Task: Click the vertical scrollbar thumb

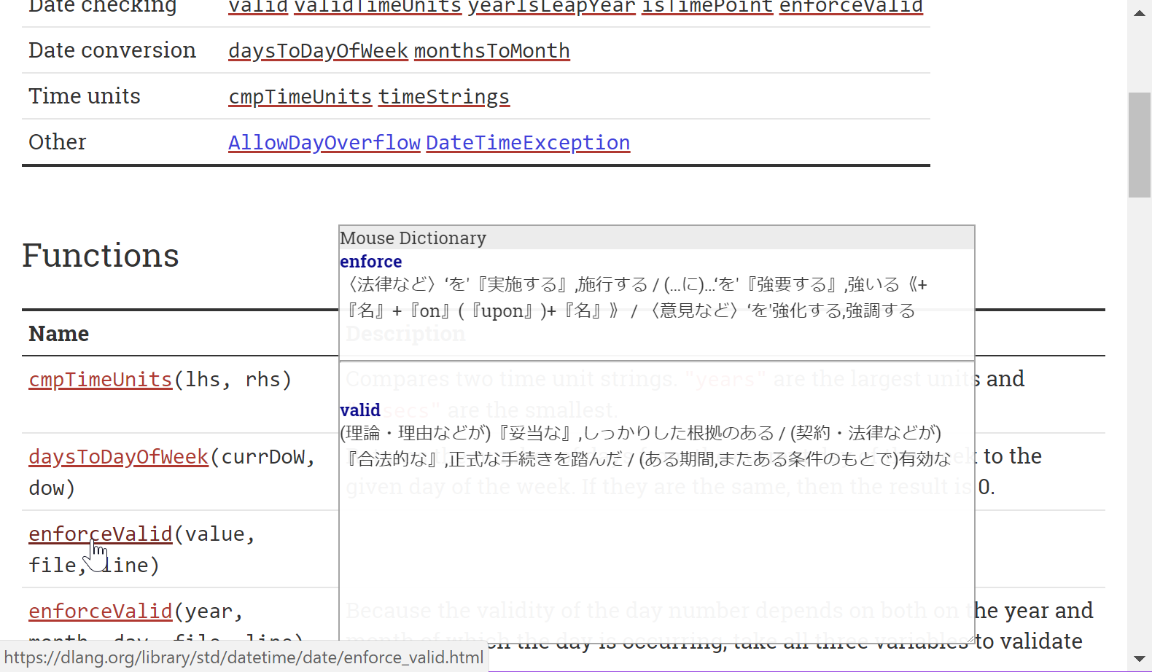Action: [1140, 145]
